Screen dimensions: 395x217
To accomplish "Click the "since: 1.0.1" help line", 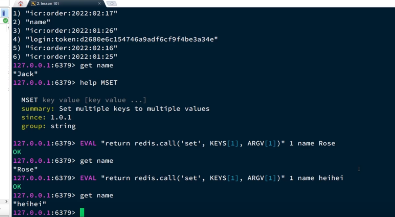I will (x=46, y=117).
